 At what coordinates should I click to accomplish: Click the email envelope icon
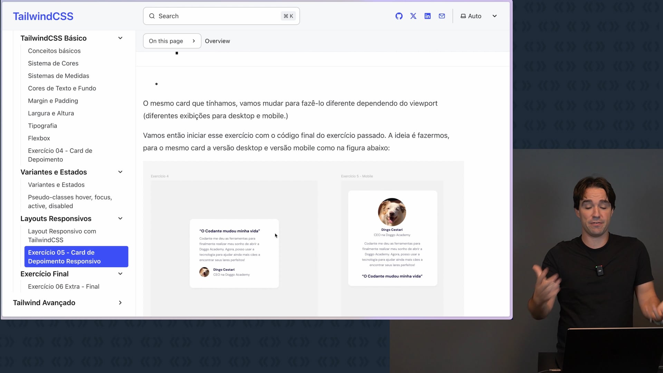(x=442, y=16)
